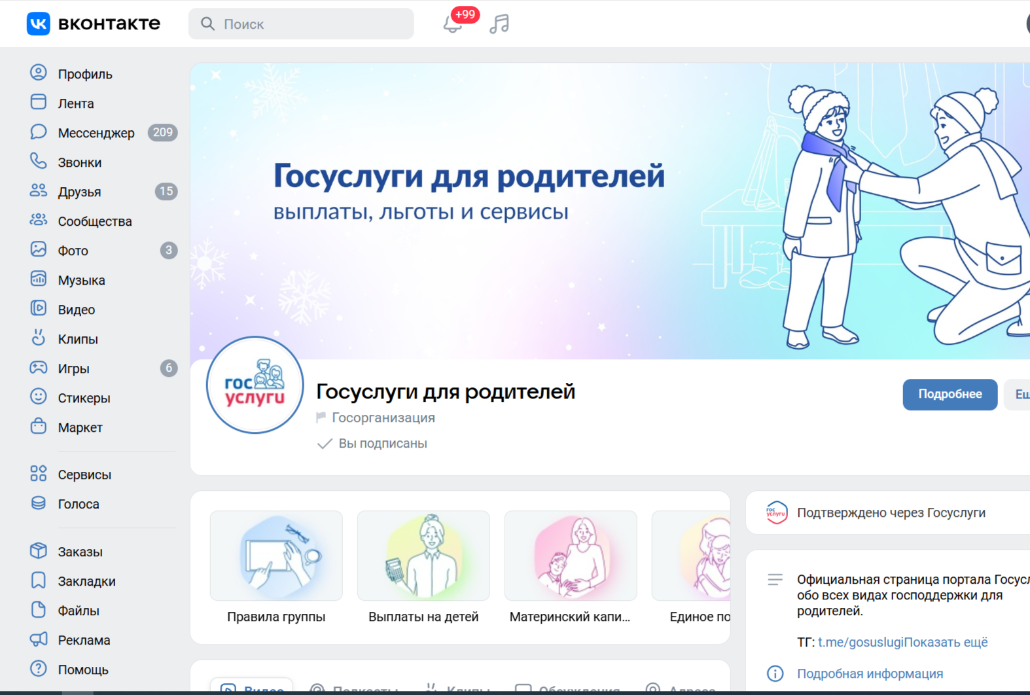Screen dimensions: 1030x695
Task: Open the 'Ещё' dropdown beside Подробнее
Action: tap(1020, 395)
